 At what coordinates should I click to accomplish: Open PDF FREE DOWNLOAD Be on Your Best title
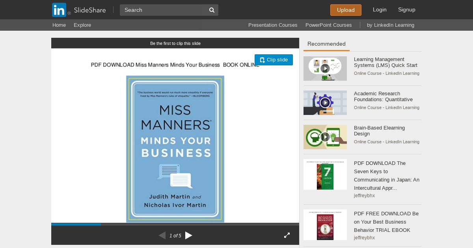click(x=386, y=222)
